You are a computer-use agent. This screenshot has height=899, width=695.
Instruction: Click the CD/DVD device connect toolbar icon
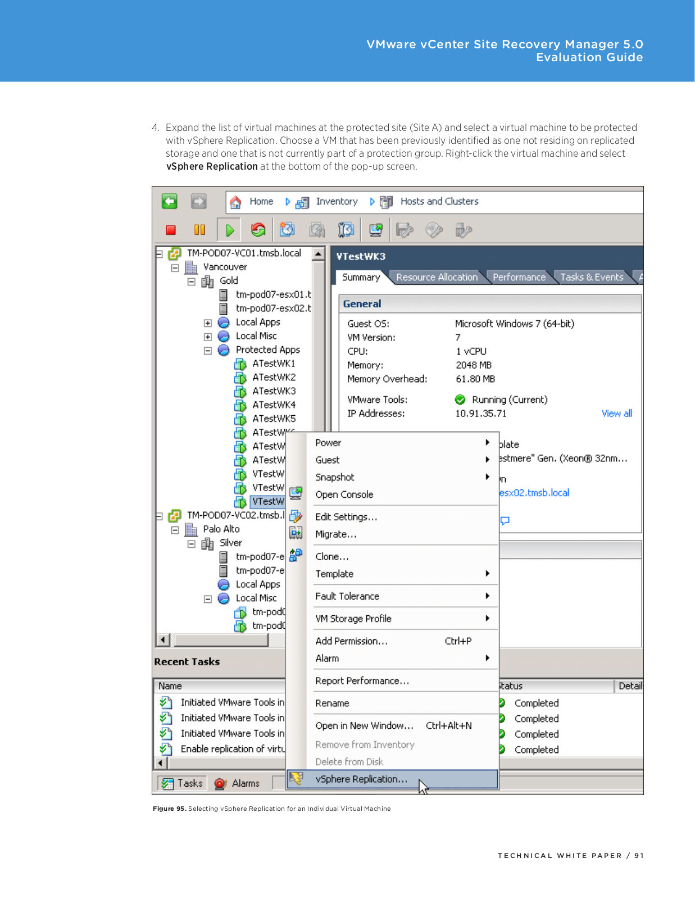434,230
